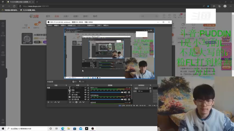The image size is (234, 131).
Task: Open transition properties gear beside 渐变
Action: [x=150, y=88]
